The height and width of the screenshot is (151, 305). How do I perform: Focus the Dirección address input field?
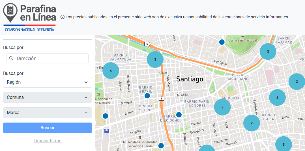click(x=48, y=58)
